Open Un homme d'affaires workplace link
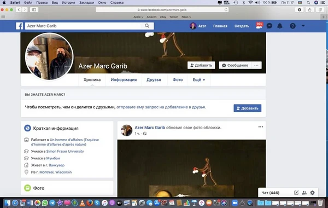 tap(65, 142)
